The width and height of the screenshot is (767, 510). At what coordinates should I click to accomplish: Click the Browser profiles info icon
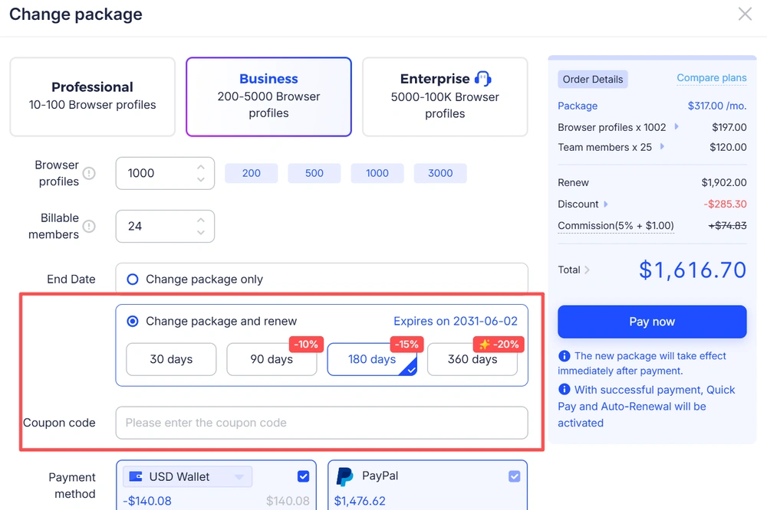[x=89, y=173]
